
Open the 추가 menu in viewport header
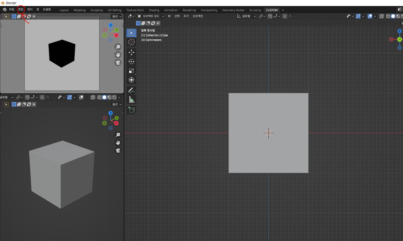186,16
